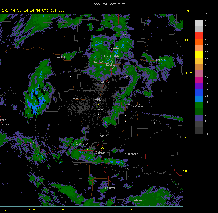Click the RockyMH label

pos(62,57)
